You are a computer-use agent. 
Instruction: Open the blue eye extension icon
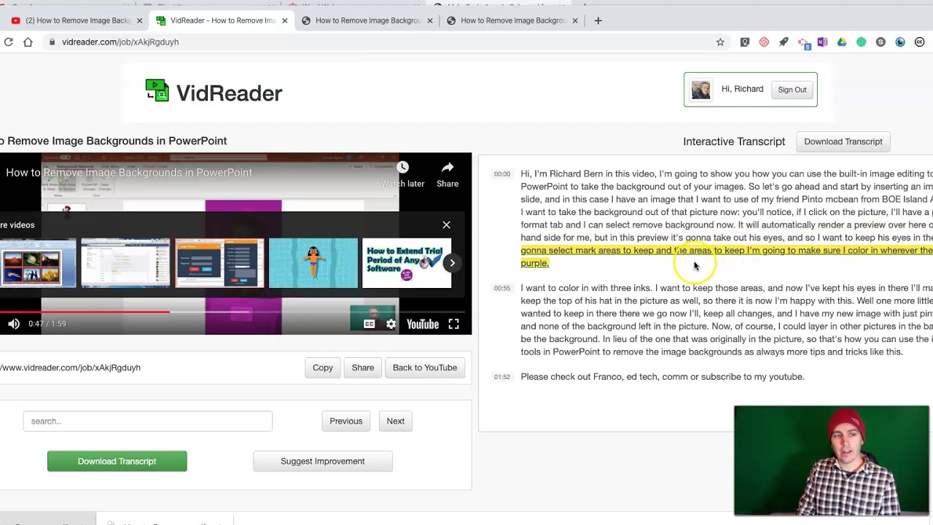pyautogui.click(x=900, y=42)
